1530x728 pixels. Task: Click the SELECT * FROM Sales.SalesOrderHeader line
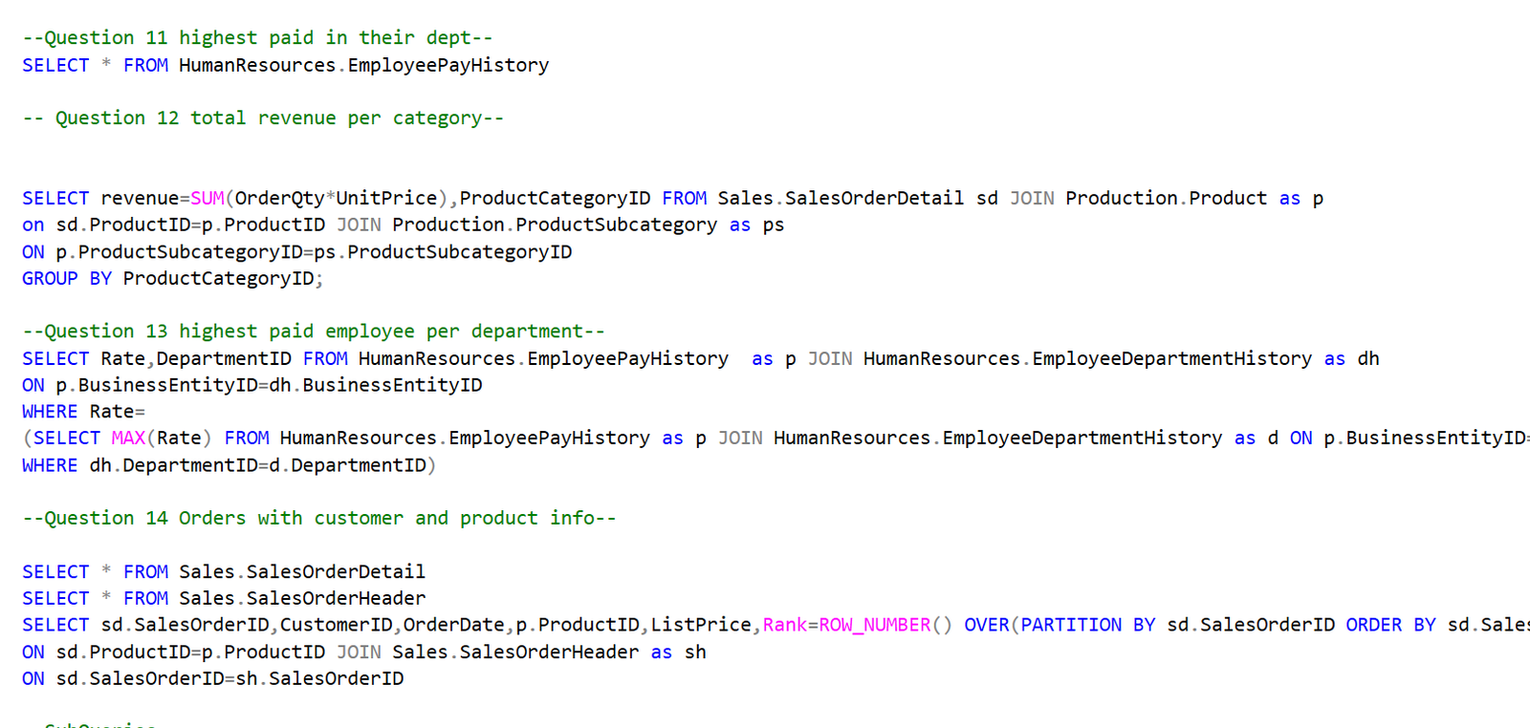[224, 599]
